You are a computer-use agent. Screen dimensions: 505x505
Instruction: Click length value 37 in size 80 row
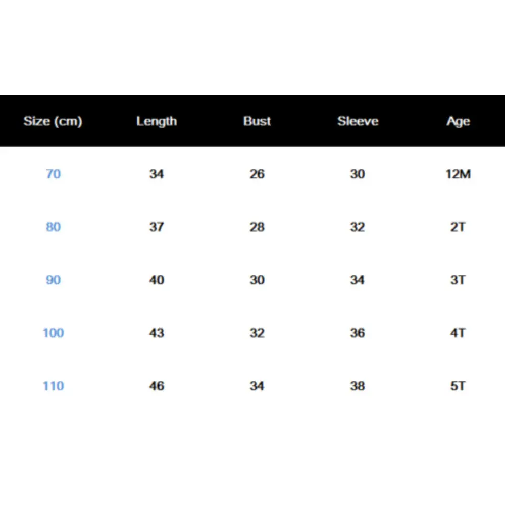click(x=157, y=227)
